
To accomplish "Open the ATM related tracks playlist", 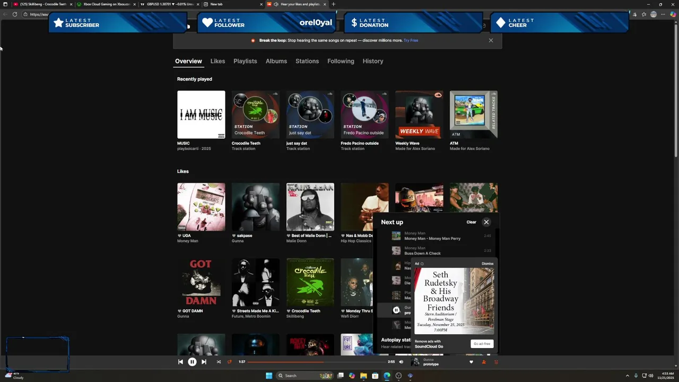I will (474, 115).
